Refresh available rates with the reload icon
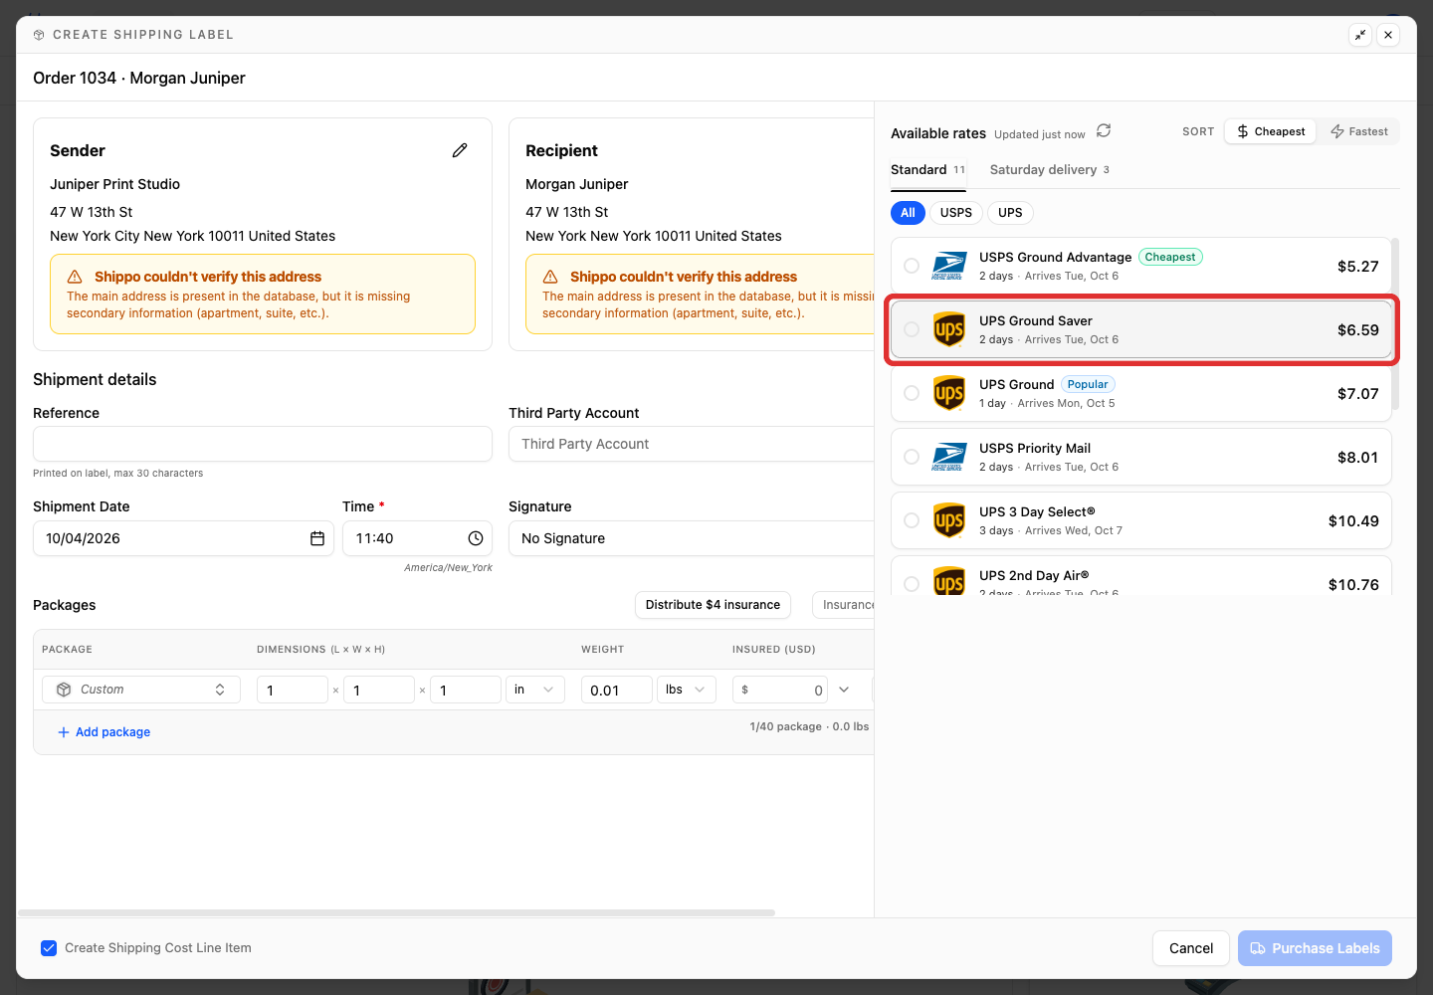Screen dimensions: 1433x995 tap(1104, 131)
